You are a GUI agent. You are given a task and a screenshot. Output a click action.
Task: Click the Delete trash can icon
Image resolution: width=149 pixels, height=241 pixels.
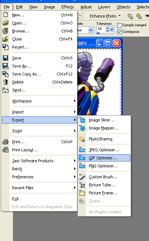[x=5, y=82]
